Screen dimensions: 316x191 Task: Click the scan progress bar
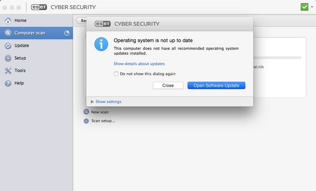[277, 58]
